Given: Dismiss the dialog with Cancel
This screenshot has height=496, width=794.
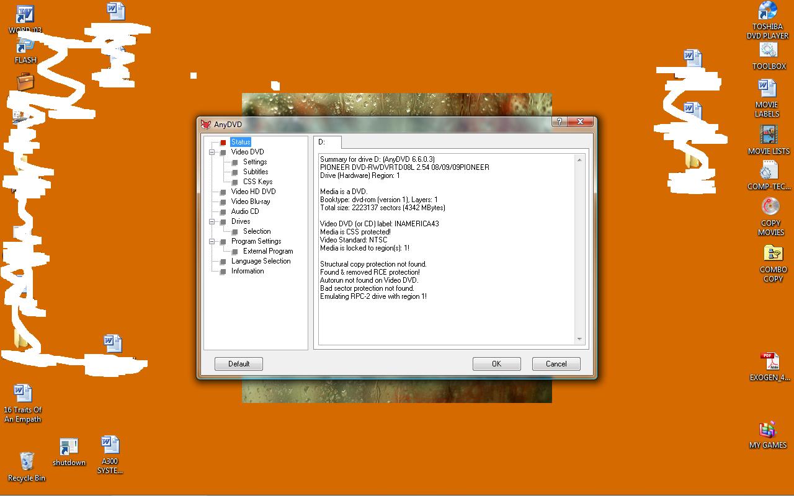Looking at the screenshot, I should (x=556, y=364).
